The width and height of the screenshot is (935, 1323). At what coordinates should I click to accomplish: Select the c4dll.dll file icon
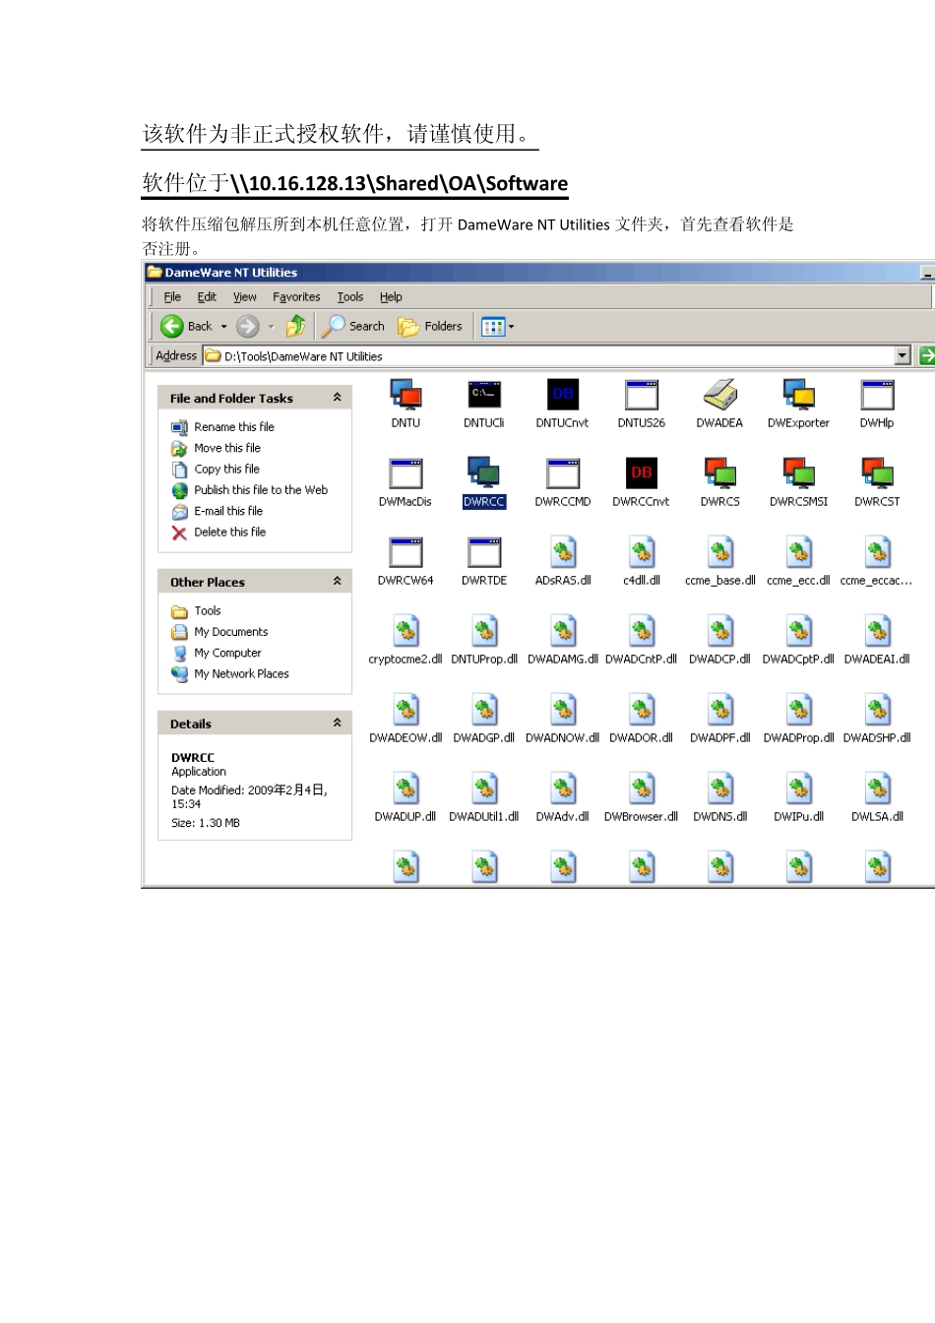point(642,552)
